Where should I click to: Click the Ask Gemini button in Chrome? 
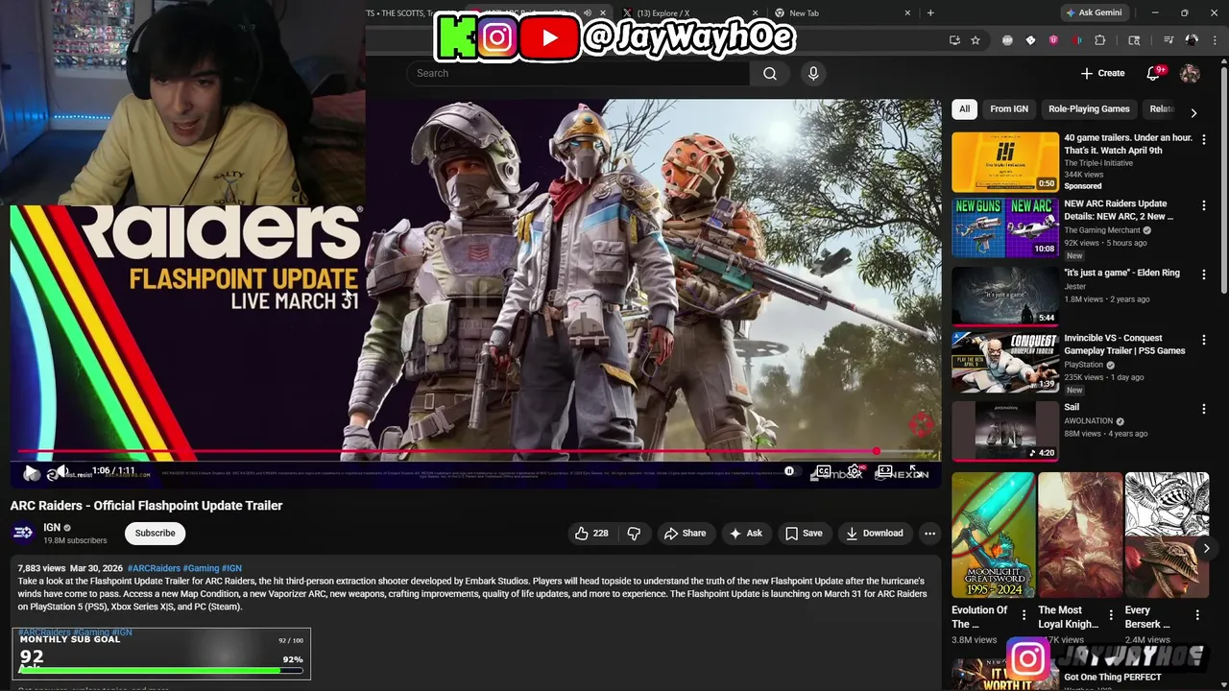pyautogui.click(x=1095, y=12)
